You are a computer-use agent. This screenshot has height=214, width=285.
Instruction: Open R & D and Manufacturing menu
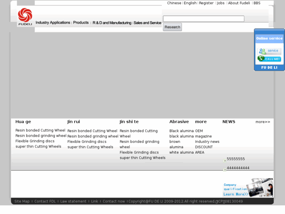pos(112,23)
